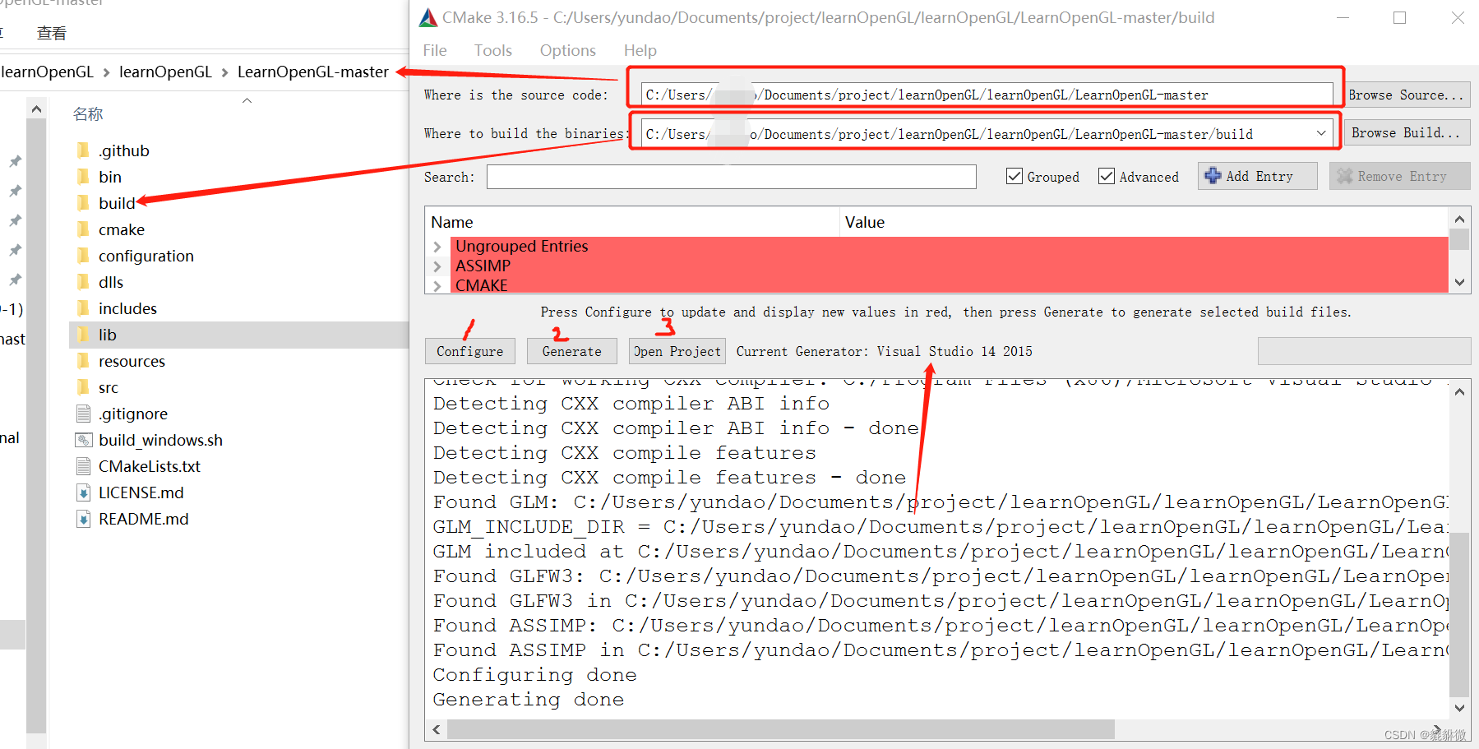The width and height of the screenshot is (1479, 749).
Task: Click the Browse Source button
Action: (x=1407, y=95)
